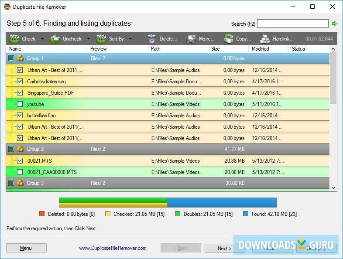Click the blue Found legend swatch
Viewport: 343px width, 259px height.
246,214
